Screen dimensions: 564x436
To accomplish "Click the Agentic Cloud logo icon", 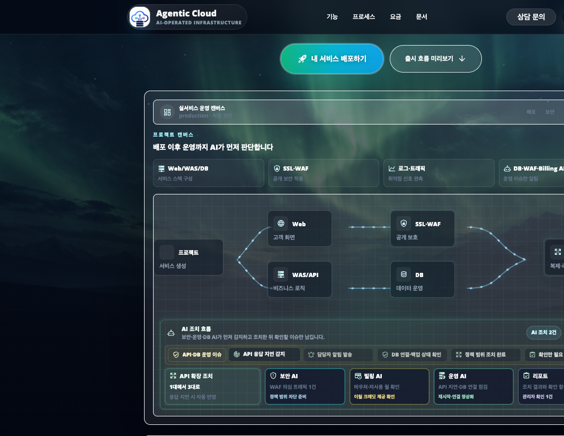I will coord(140,17).
